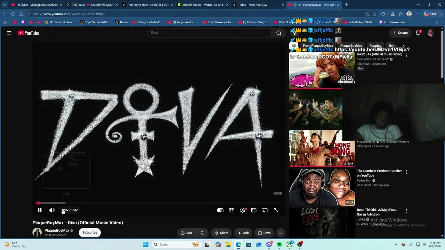This screenshot has height=250, width=445.
Task: Open a new browser tab
Action: [x=346, y=5]
